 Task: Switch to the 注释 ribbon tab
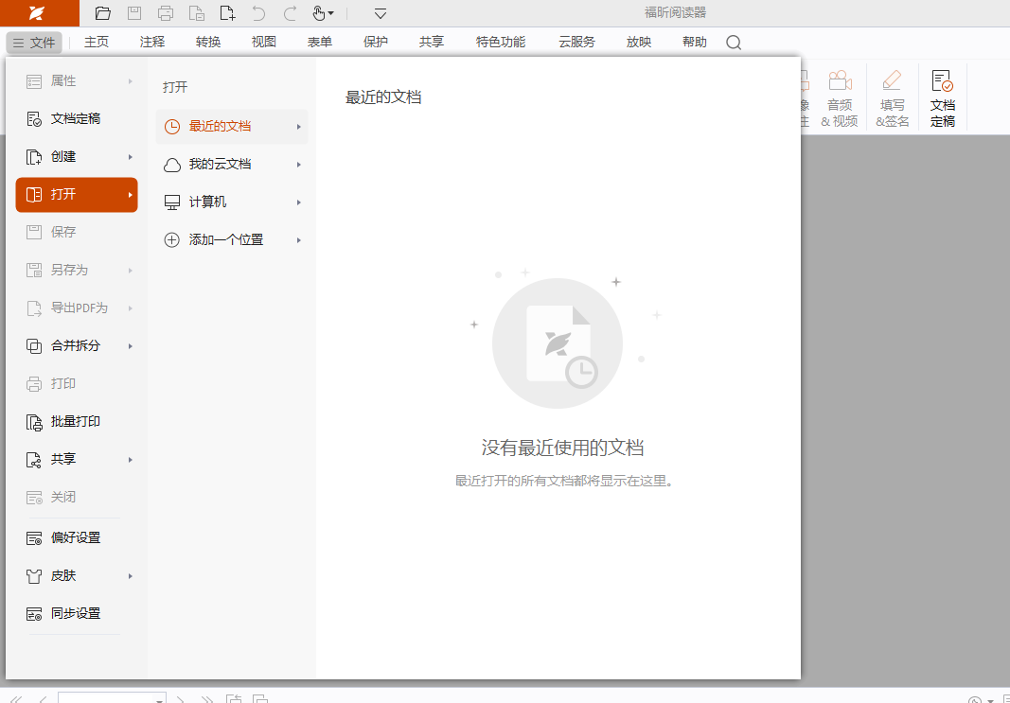pos(152,43)
